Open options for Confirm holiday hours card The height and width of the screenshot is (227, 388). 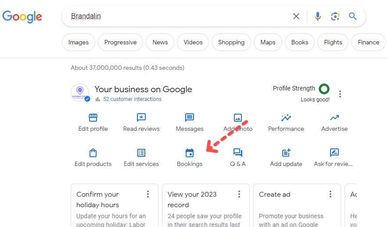tap(148, 194)
